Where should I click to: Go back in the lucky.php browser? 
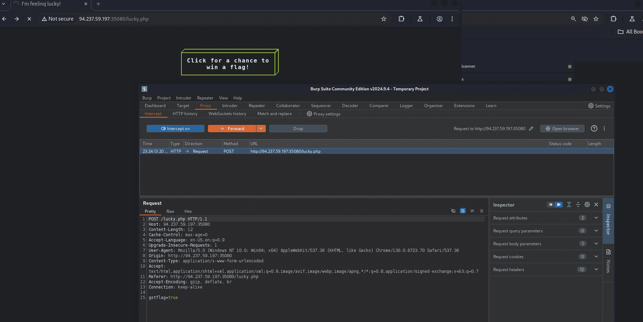tap(4, 19)
